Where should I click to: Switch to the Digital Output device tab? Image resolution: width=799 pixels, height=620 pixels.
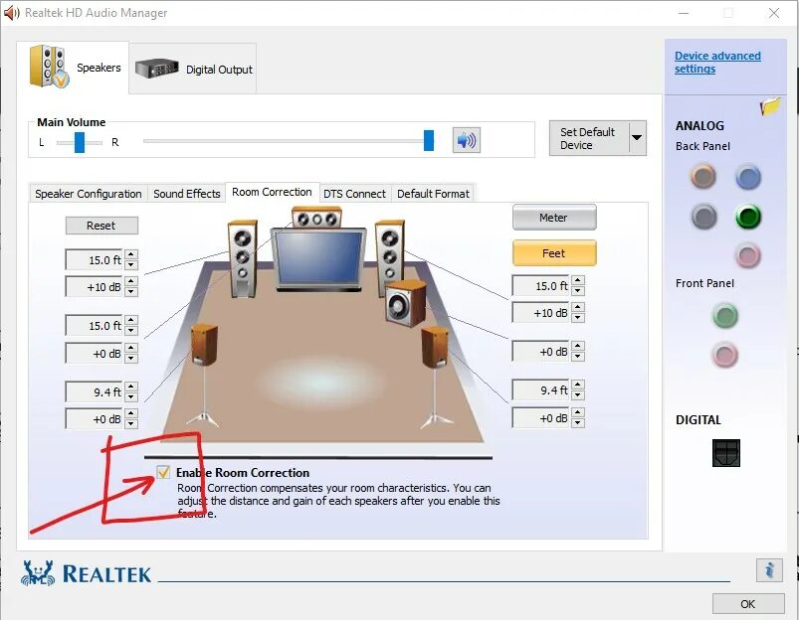[193, 69]
